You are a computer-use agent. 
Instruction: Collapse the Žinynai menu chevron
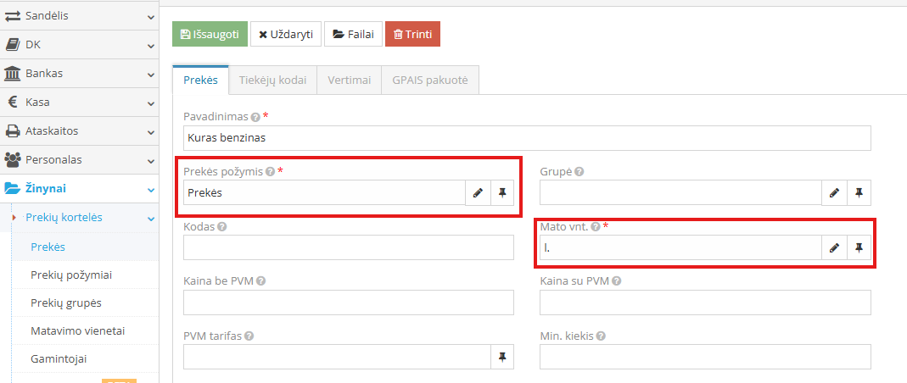(151, 190)
